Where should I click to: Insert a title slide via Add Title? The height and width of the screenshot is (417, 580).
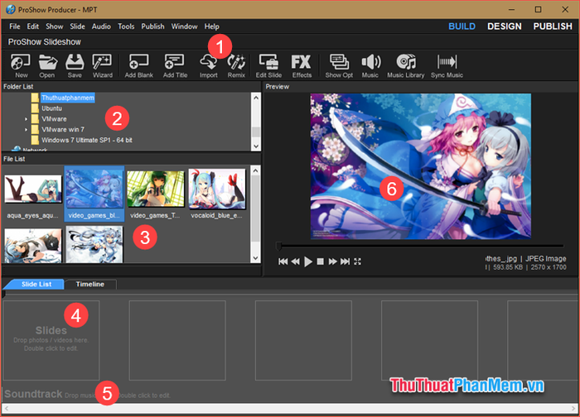tap(175, 65)
